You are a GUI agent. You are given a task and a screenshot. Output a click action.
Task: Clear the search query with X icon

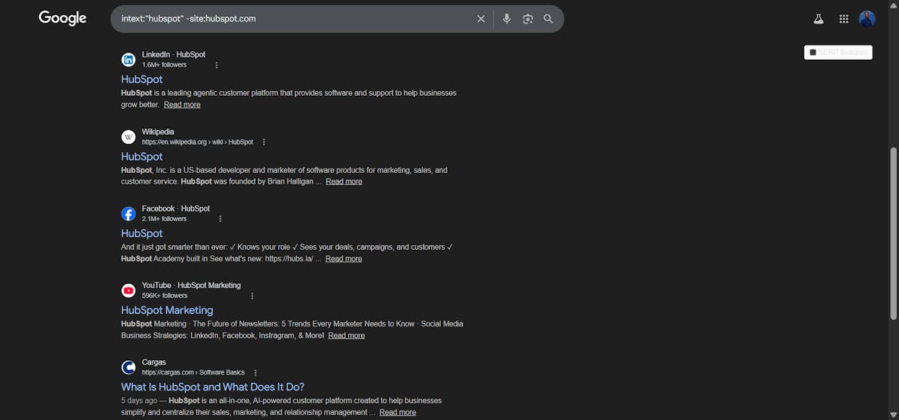[481, 19]
